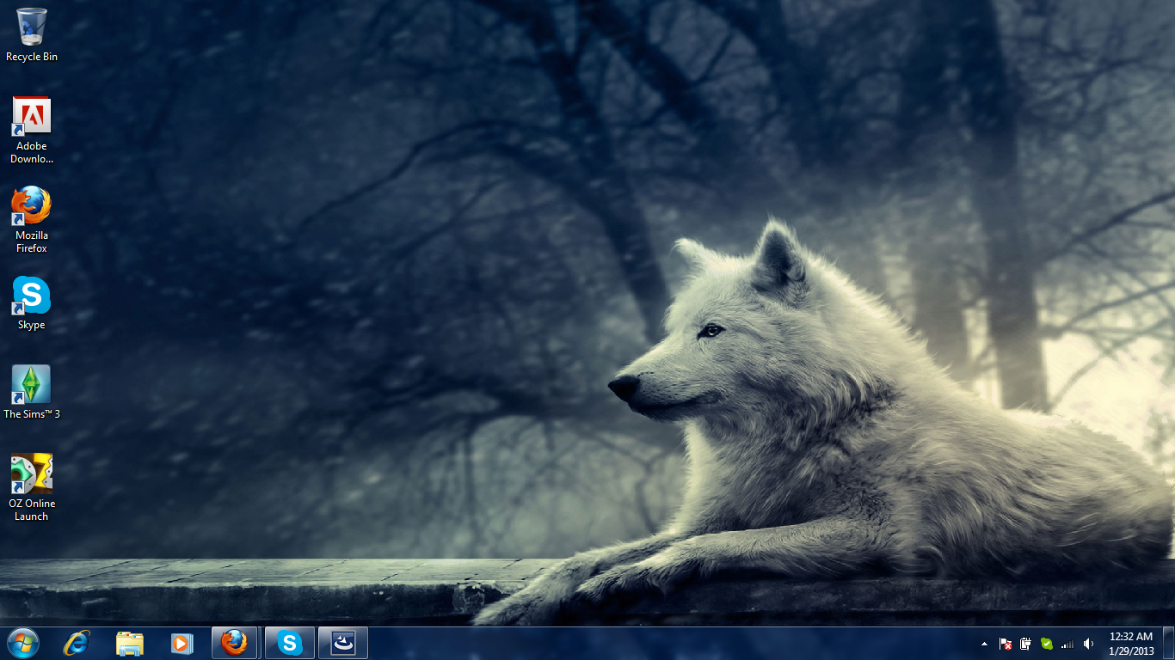Image resolution: width=1175 pixels, height=660 pixels.
Task: Click the battery power plug tray icon
Action: click(1025, 644)
